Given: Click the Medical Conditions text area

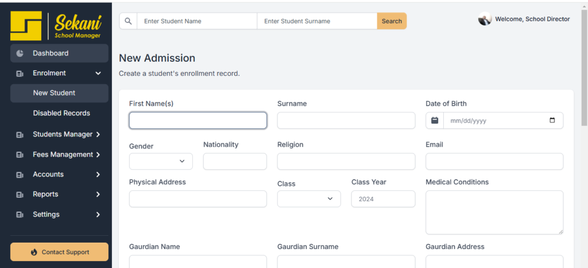Looking at the screenshot, I should 494,212.
